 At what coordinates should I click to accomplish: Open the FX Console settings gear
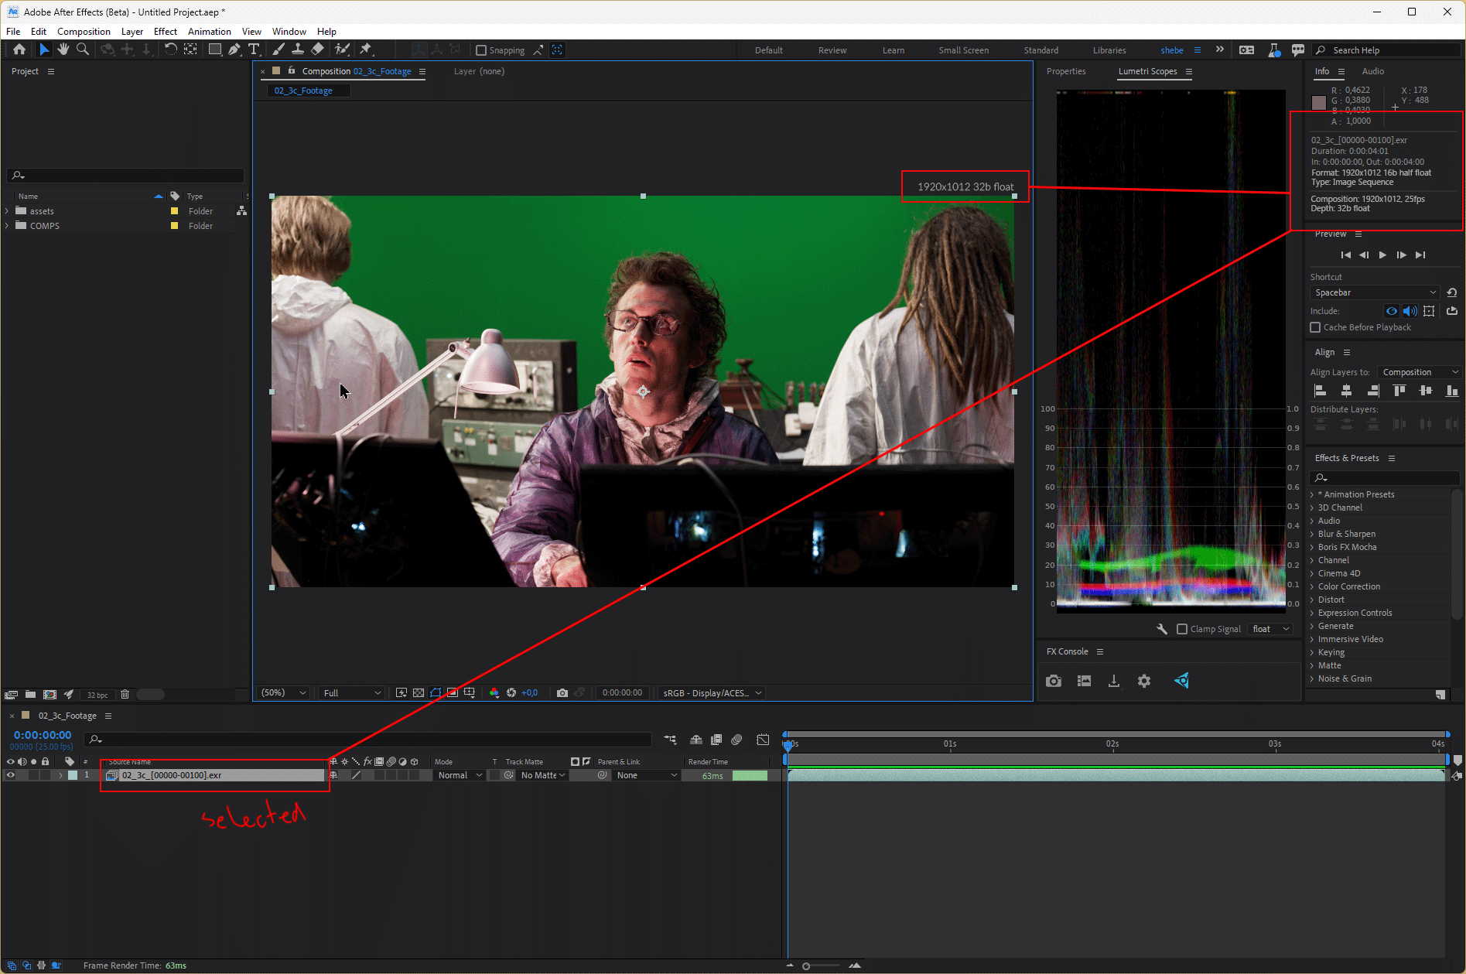pos(1144,681)
